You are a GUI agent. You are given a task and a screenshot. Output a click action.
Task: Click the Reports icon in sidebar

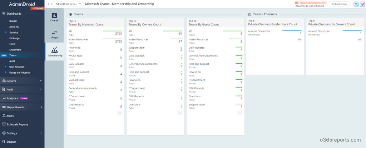[4, 81]
